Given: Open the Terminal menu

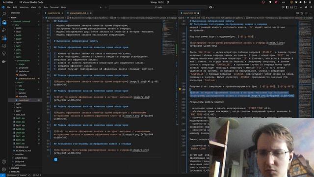Looking at the screenshot, I should click(x=54, y=7).
